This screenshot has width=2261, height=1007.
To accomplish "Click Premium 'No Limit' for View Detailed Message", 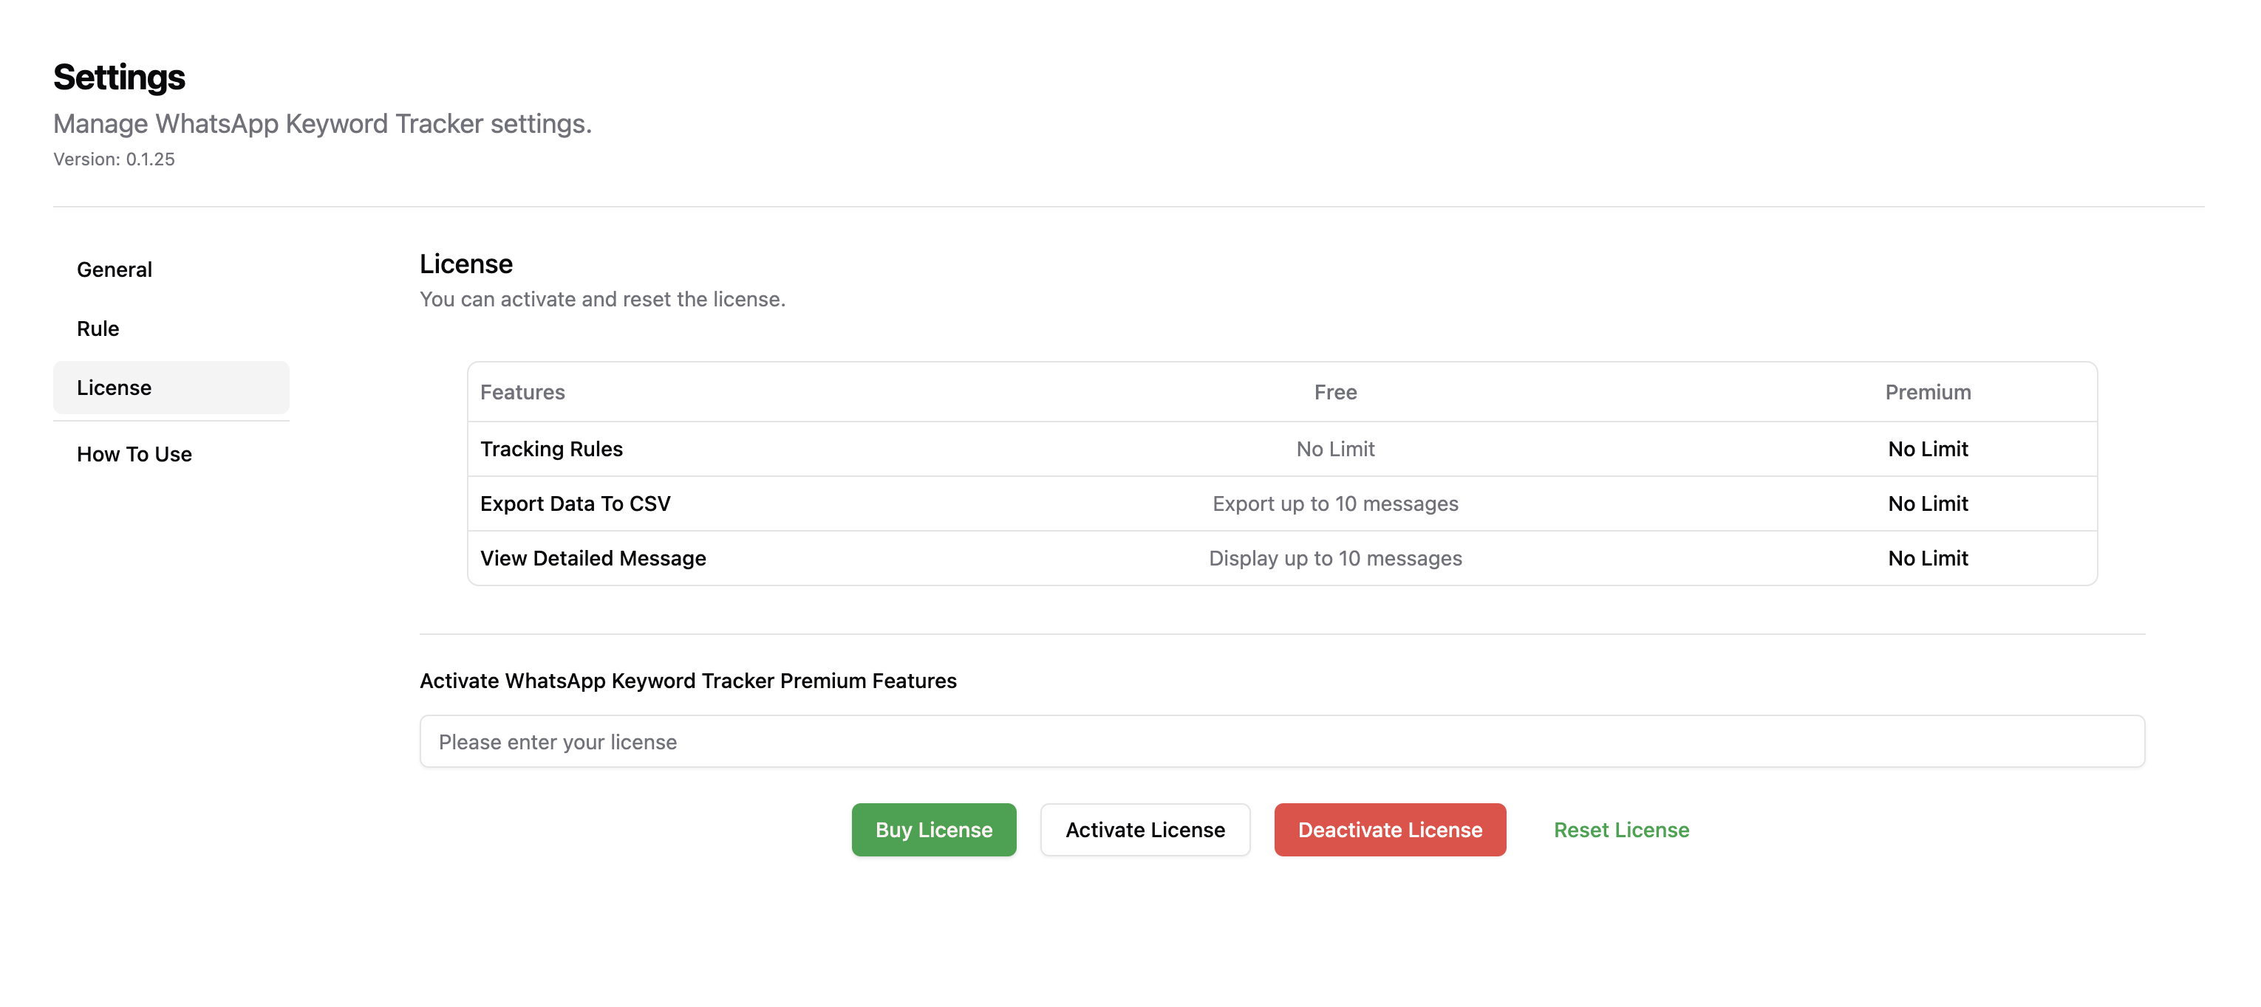I will (x=1928, y=558).
